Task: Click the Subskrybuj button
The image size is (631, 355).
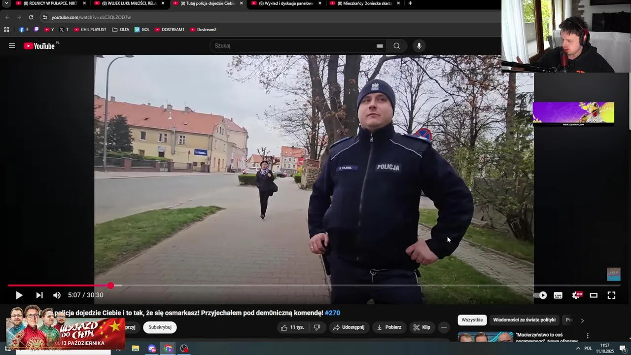Action: coord(160,327)
